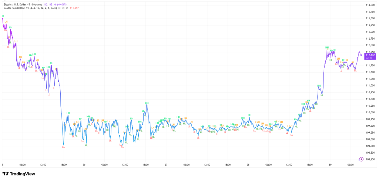Click the TradingView logo
Screen dimensions: 379x180
[x=18, y=174]
